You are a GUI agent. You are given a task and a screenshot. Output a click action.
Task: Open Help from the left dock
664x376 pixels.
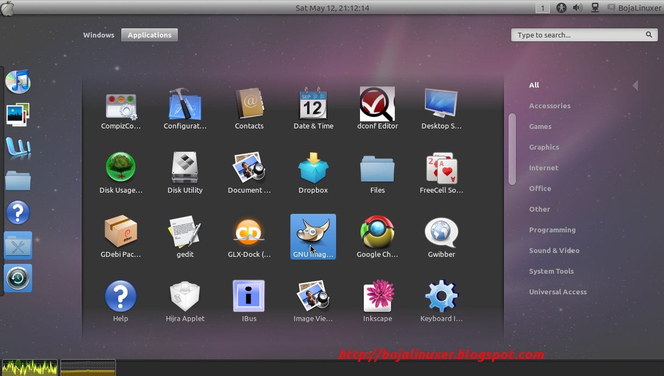pos(18,212)
